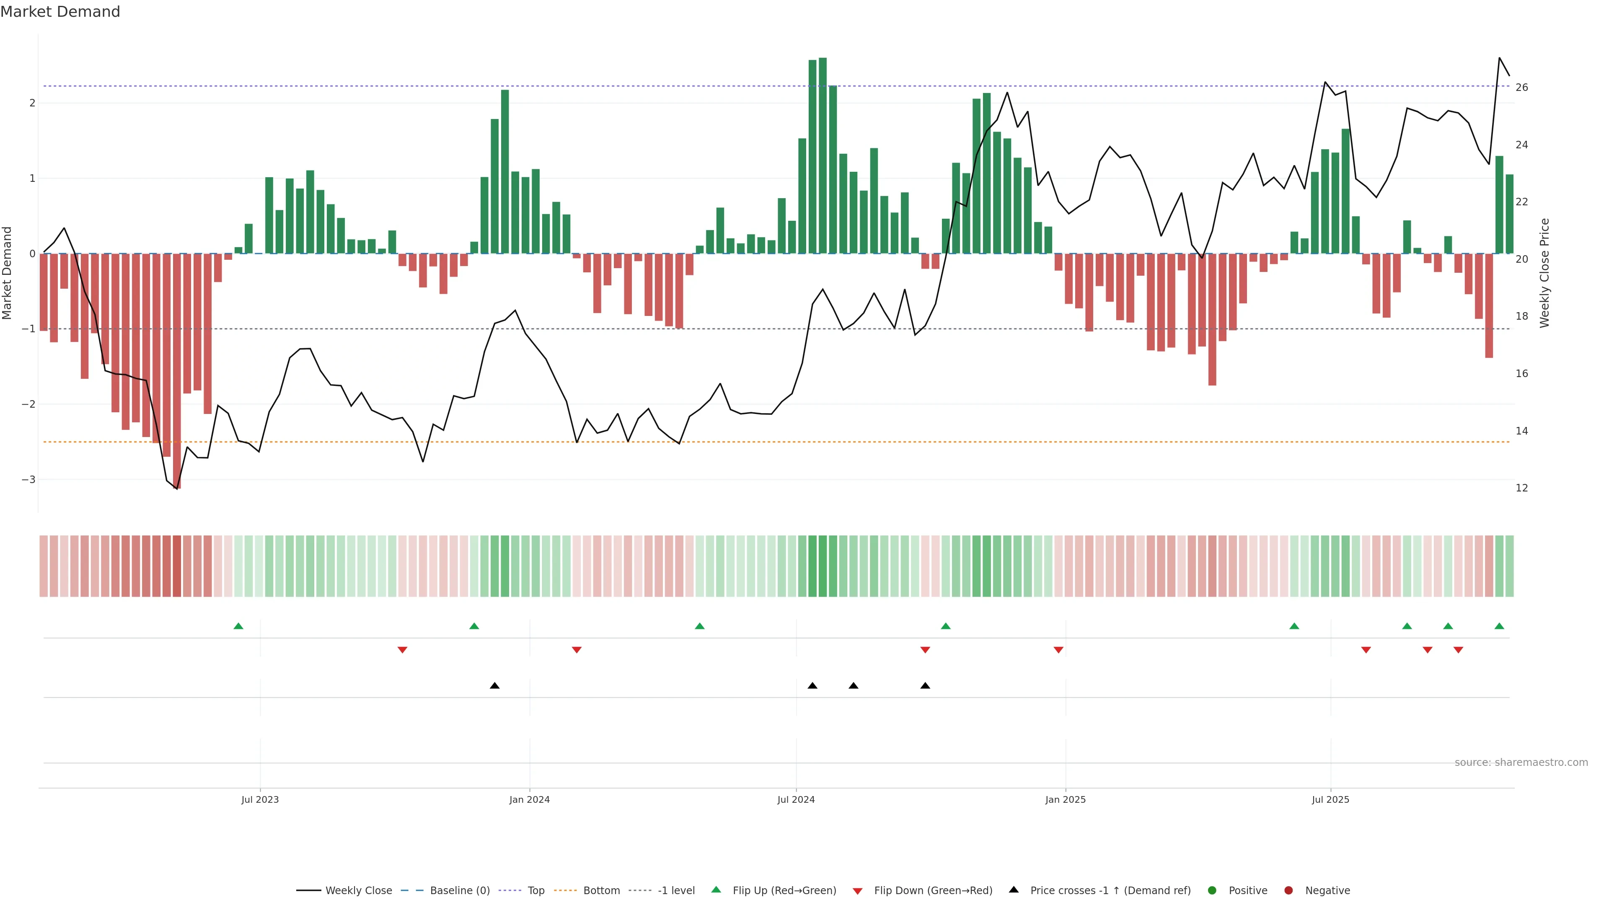Click the last green flip-up marker on the timeline
Screen dimensions: 1609x905
(x=1499, y=626)
